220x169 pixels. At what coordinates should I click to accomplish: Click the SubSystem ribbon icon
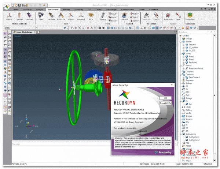(190, 16)
